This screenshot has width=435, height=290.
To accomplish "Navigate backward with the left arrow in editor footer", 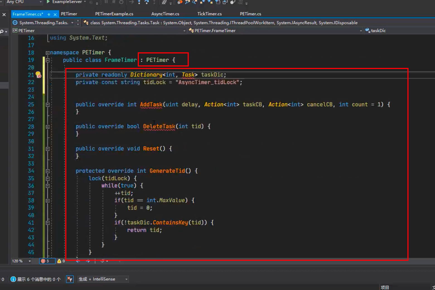I will (x=78, y=261).
